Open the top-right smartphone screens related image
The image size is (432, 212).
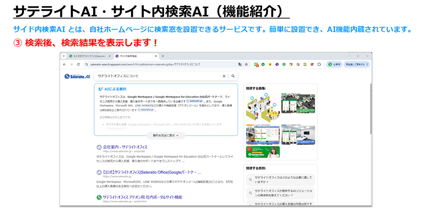[x=298, y=103]
